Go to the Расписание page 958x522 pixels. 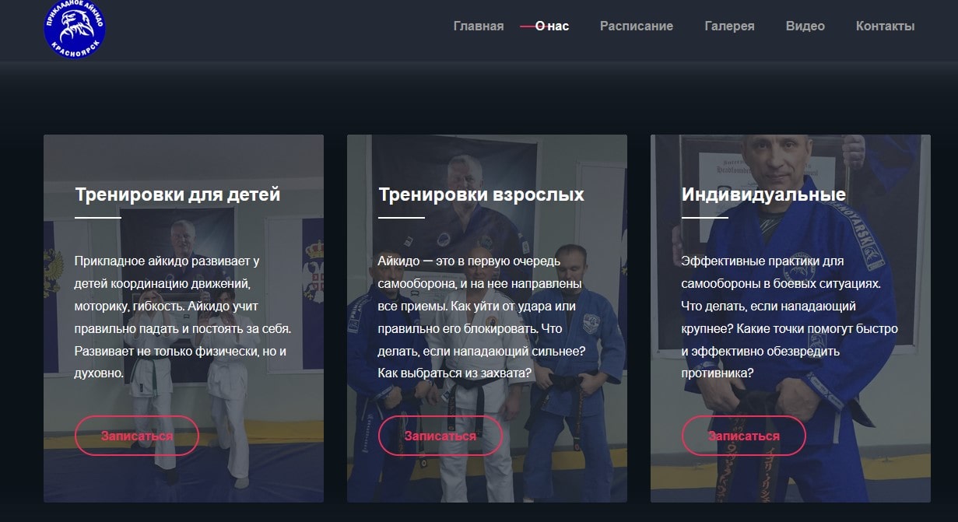click(x=636, y=26)
